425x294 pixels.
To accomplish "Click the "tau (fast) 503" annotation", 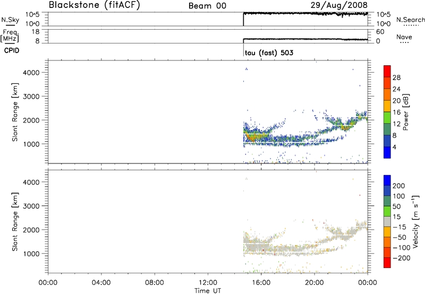I will [269, 53].
